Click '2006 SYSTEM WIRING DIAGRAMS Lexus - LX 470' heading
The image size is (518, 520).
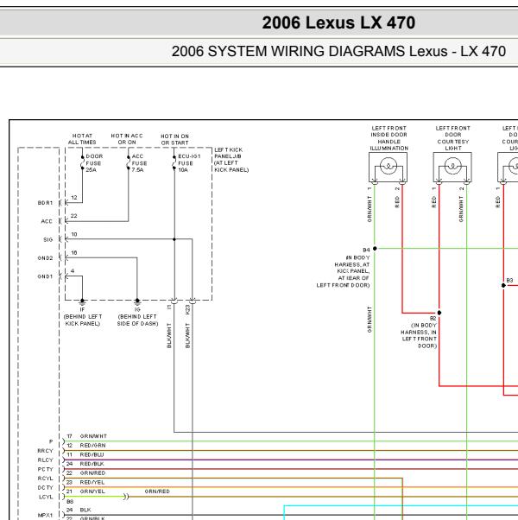pos(338,52)
